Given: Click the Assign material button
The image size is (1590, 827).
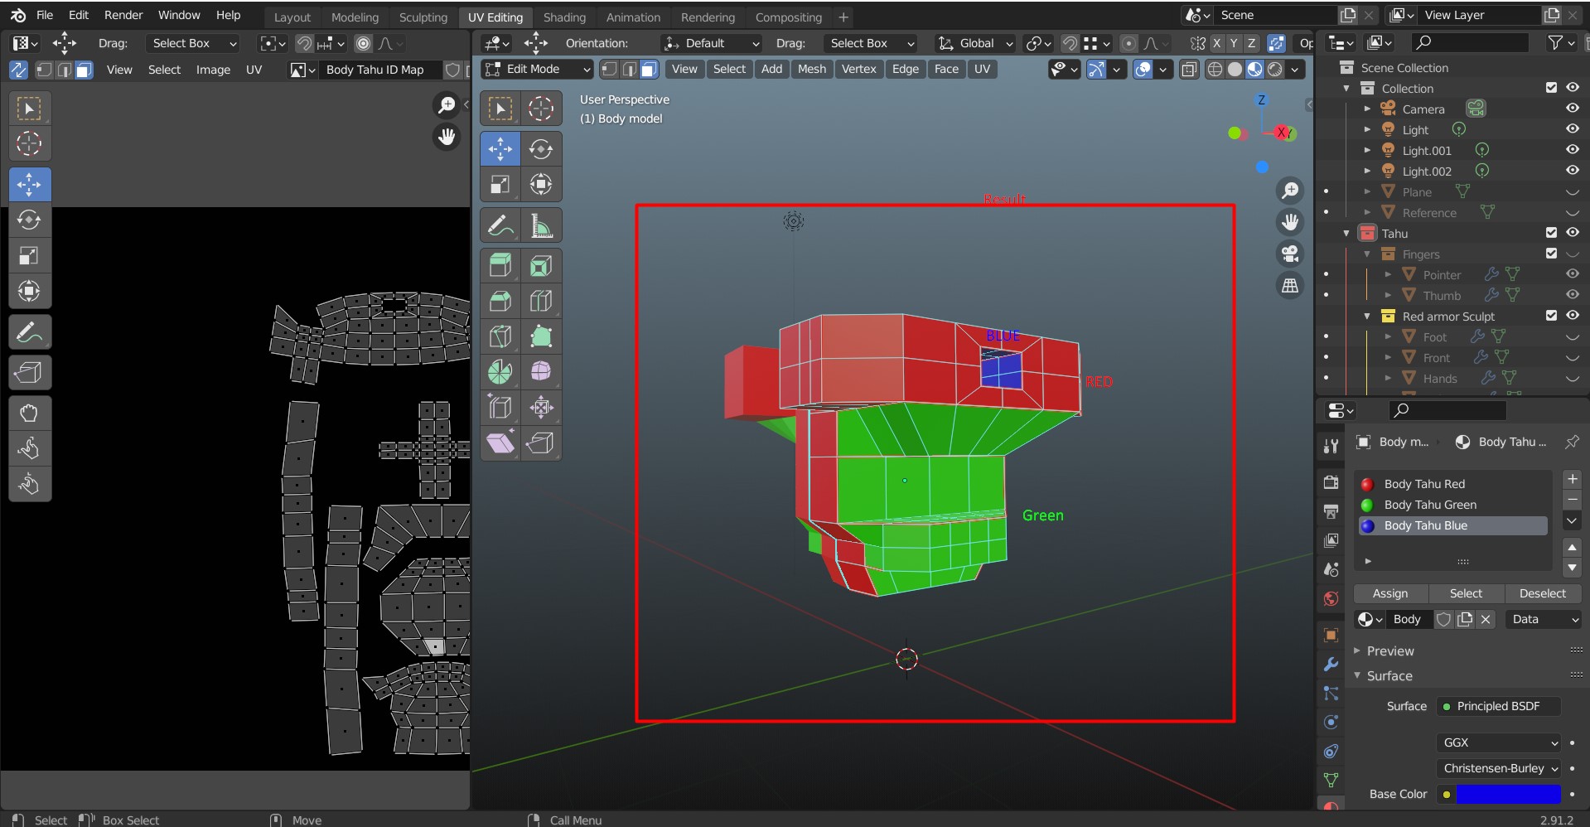Looking at the screenshot, I should 1389,593.
